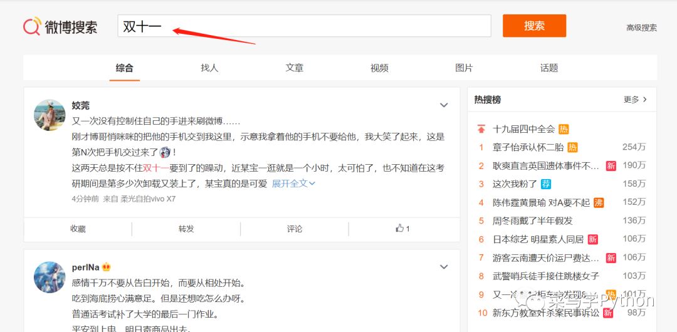Click the 152万 count value

[x=634, y=202]
